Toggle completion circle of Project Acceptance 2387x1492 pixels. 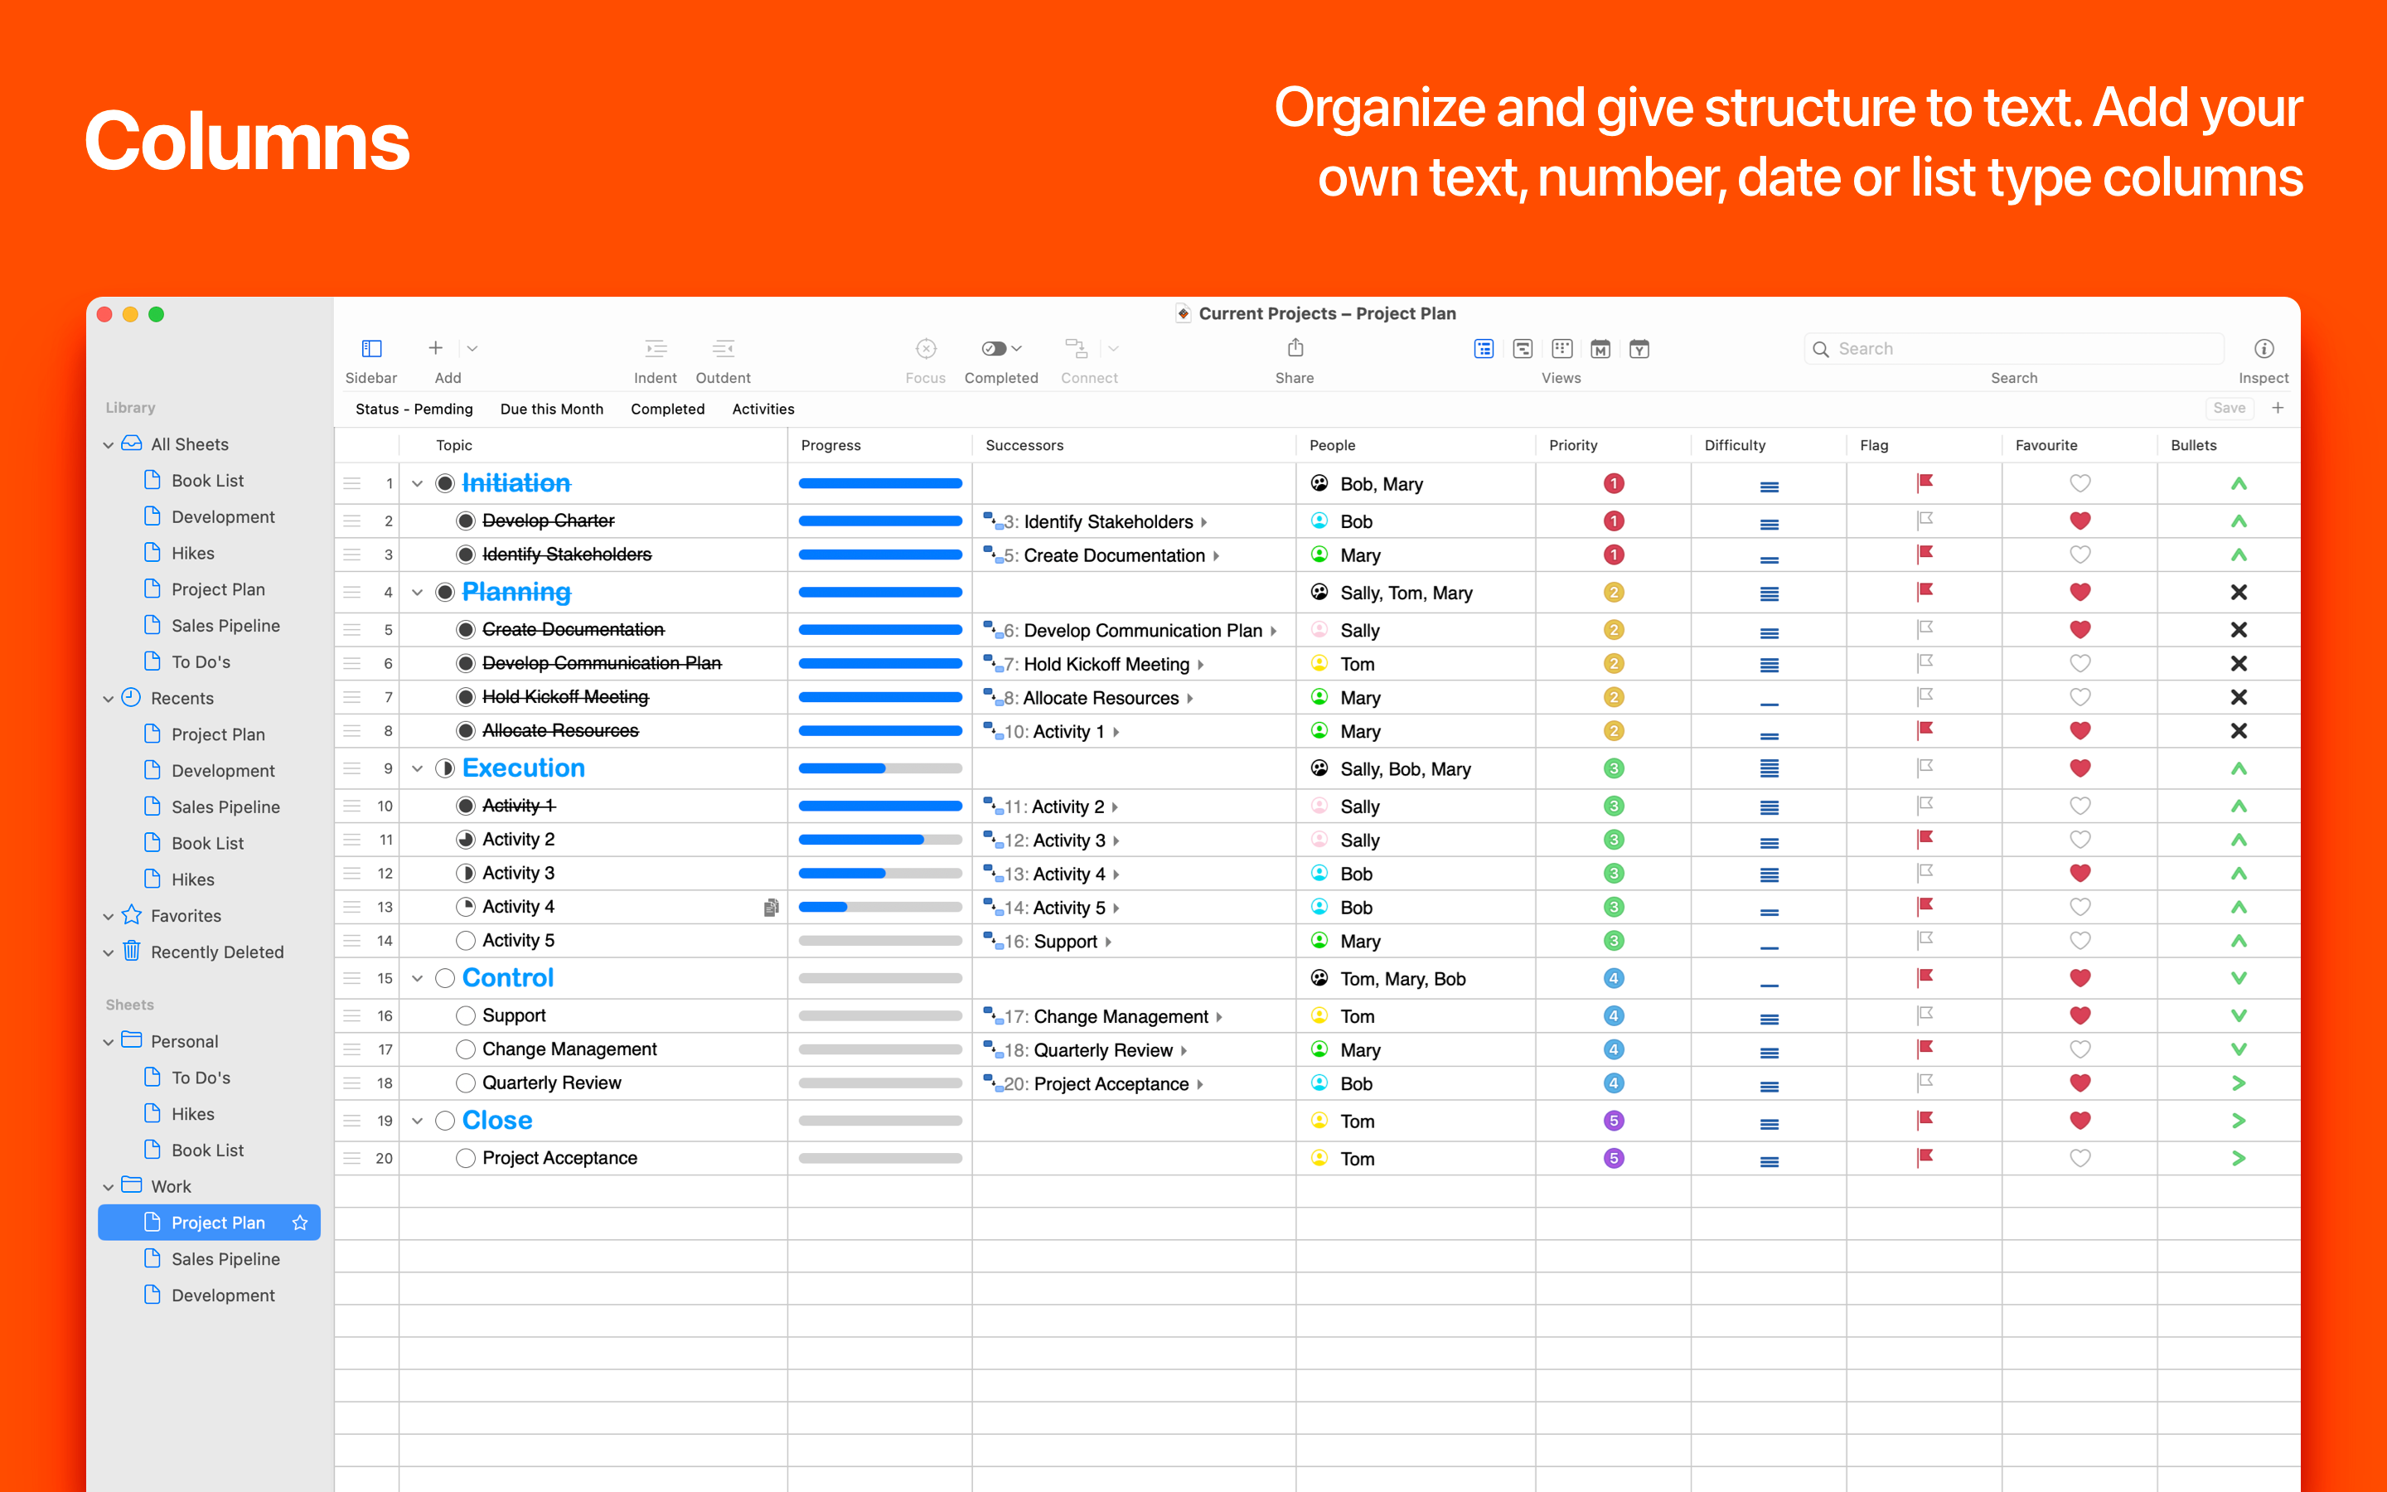point(466,1159)
